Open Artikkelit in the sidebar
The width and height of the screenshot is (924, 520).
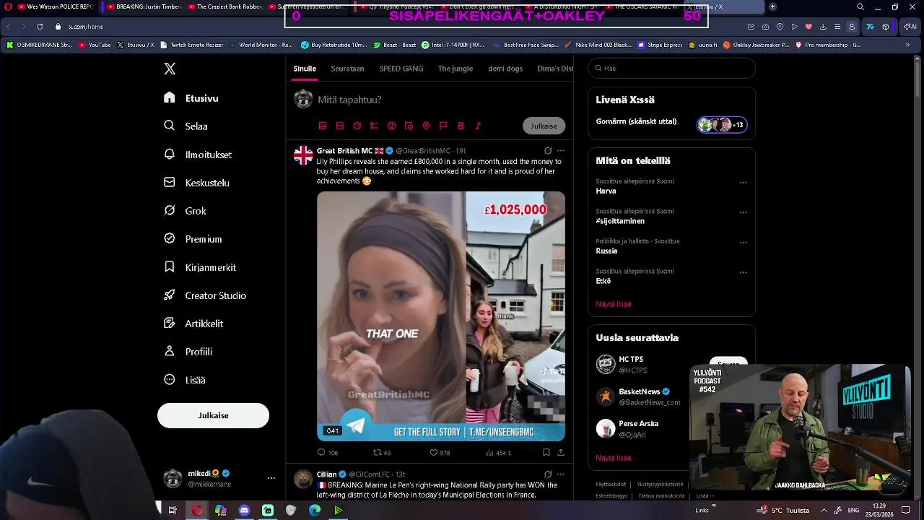(x=193, y=324)
